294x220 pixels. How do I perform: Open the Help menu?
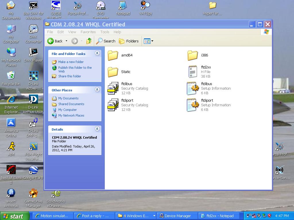click(x=117, y=32)
